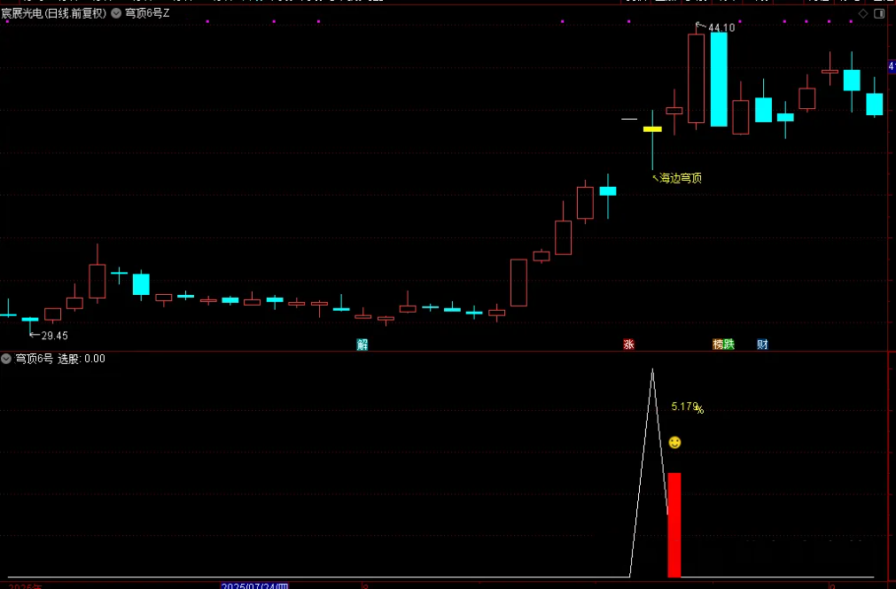Click the 29.45 low price label
Viewport: 896px width, 589px height.
click(53, 336)
